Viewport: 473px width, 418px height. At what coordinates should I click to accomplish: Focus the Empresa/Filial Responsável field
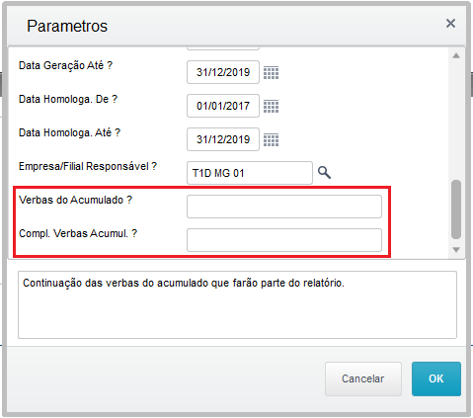tap(250, 173)
